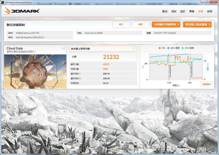Screen dimensions: 219x155
Task: Open 觀看線上測試結果 orange button
Action: pos(197,24)
